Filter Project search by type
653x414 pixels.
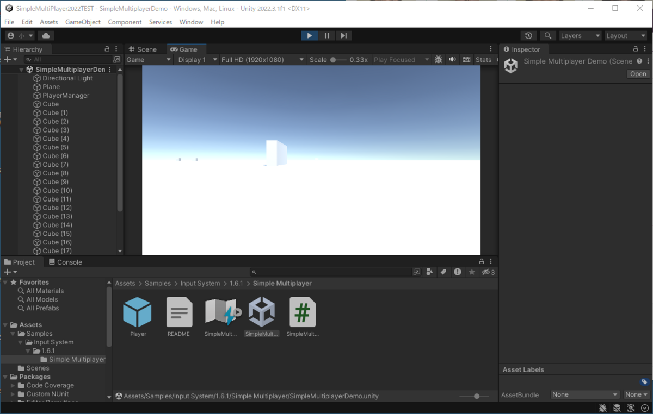[430, 272]
